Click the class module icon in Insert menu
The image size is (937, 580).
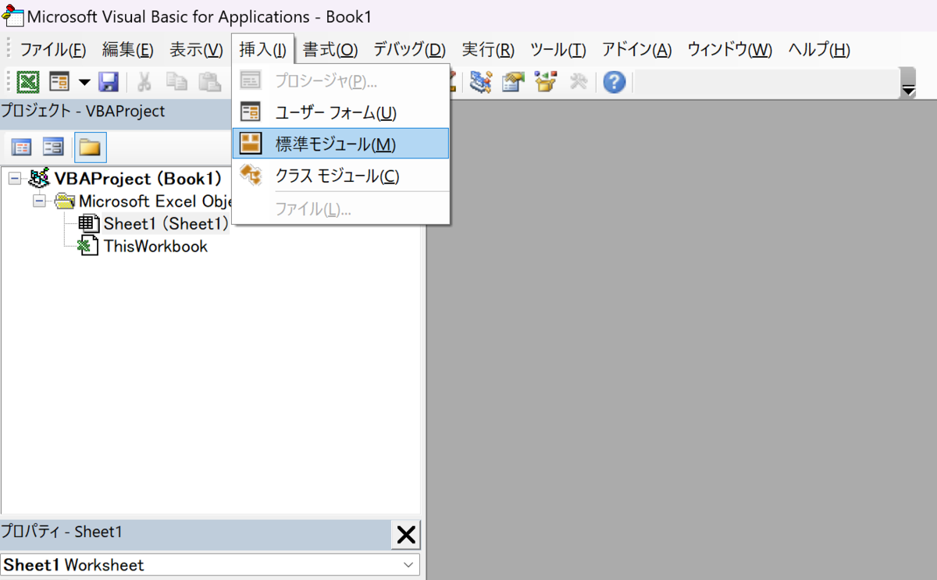(251, 176)
